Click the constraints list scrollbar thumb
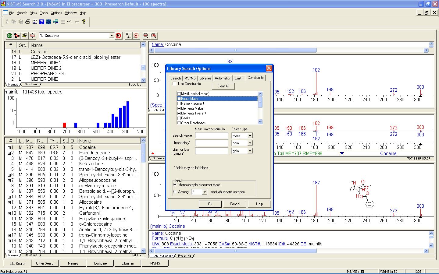Image resolution: width=439 pixels, height=274 pixels. click(x=260, y=102)
